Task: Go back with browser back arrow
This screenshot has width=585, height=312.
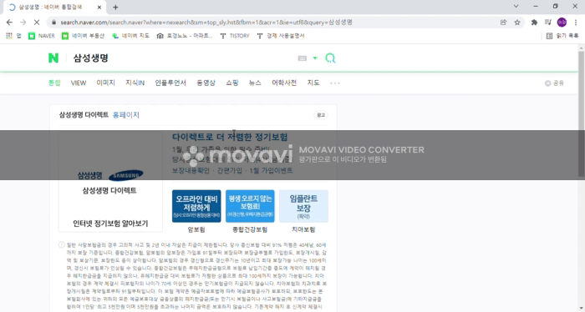Action: [x=9, y=23]
